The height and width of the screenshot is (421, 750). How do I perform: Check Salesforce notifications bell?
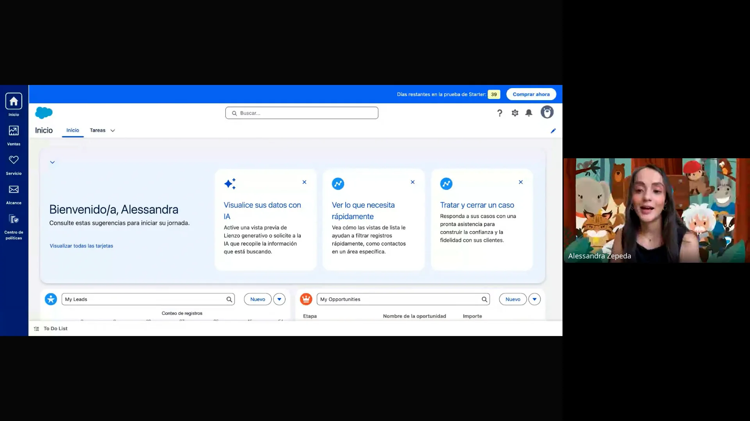(529, 113)
